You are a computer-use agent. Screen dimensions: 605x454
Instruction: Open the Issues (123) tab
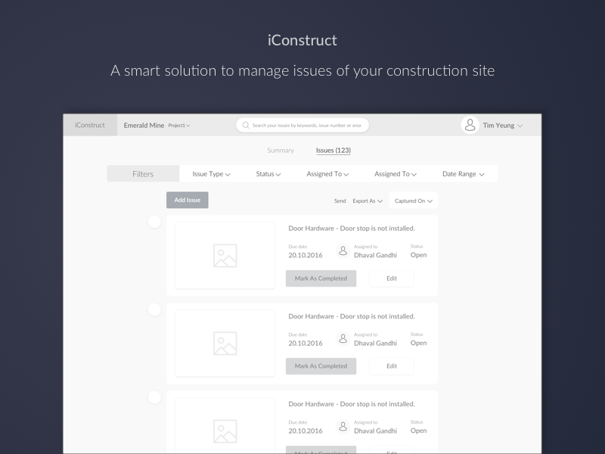(333, 150)
